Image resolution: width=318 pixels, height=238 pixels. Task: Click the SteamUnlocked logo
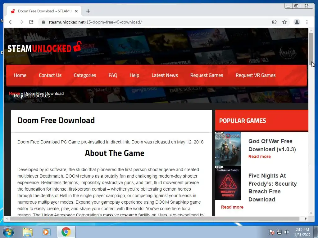click(45, 47)
